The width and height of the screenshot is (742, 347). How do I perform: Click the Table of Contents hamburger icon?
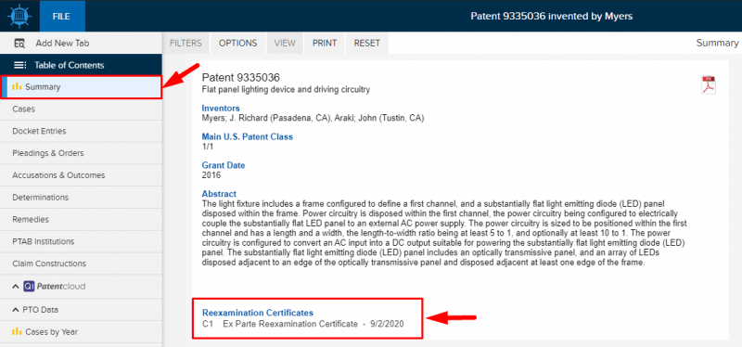(x=19, y=65)
